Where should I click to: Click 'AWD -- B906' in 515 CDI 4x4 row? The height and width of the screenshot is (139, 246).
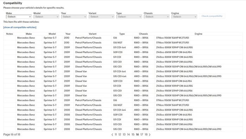tap(141, 76)
